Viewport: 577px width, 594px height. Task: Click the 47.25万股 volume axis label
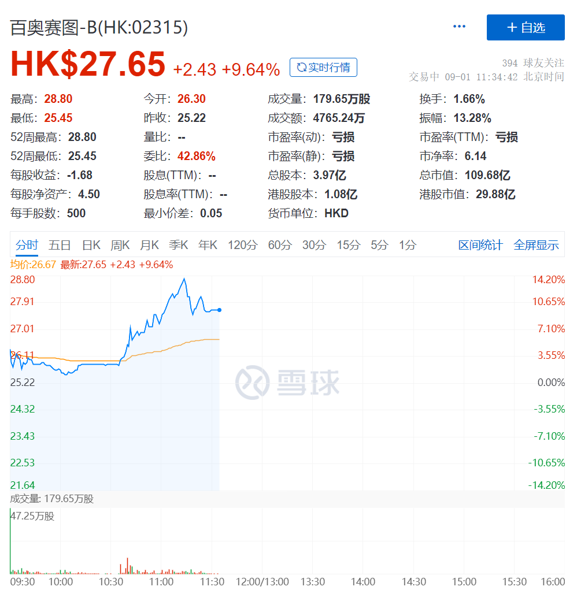32,516
